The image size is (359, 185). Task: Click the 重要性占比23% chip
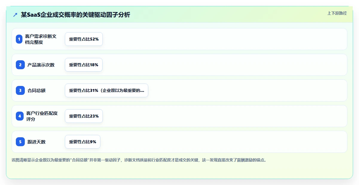(x=84, y=116)
